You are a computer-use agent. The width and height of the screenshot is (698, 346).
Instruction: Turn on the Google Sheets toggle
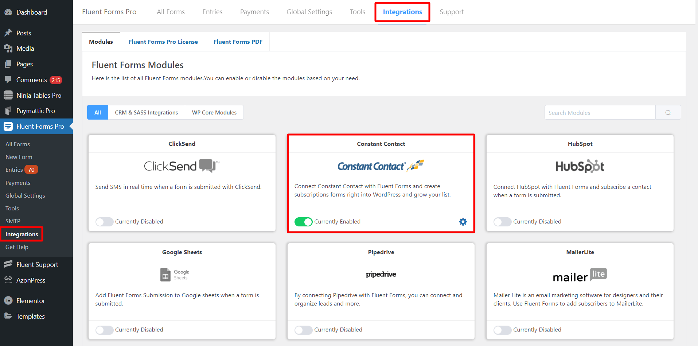tap(104, 330)
